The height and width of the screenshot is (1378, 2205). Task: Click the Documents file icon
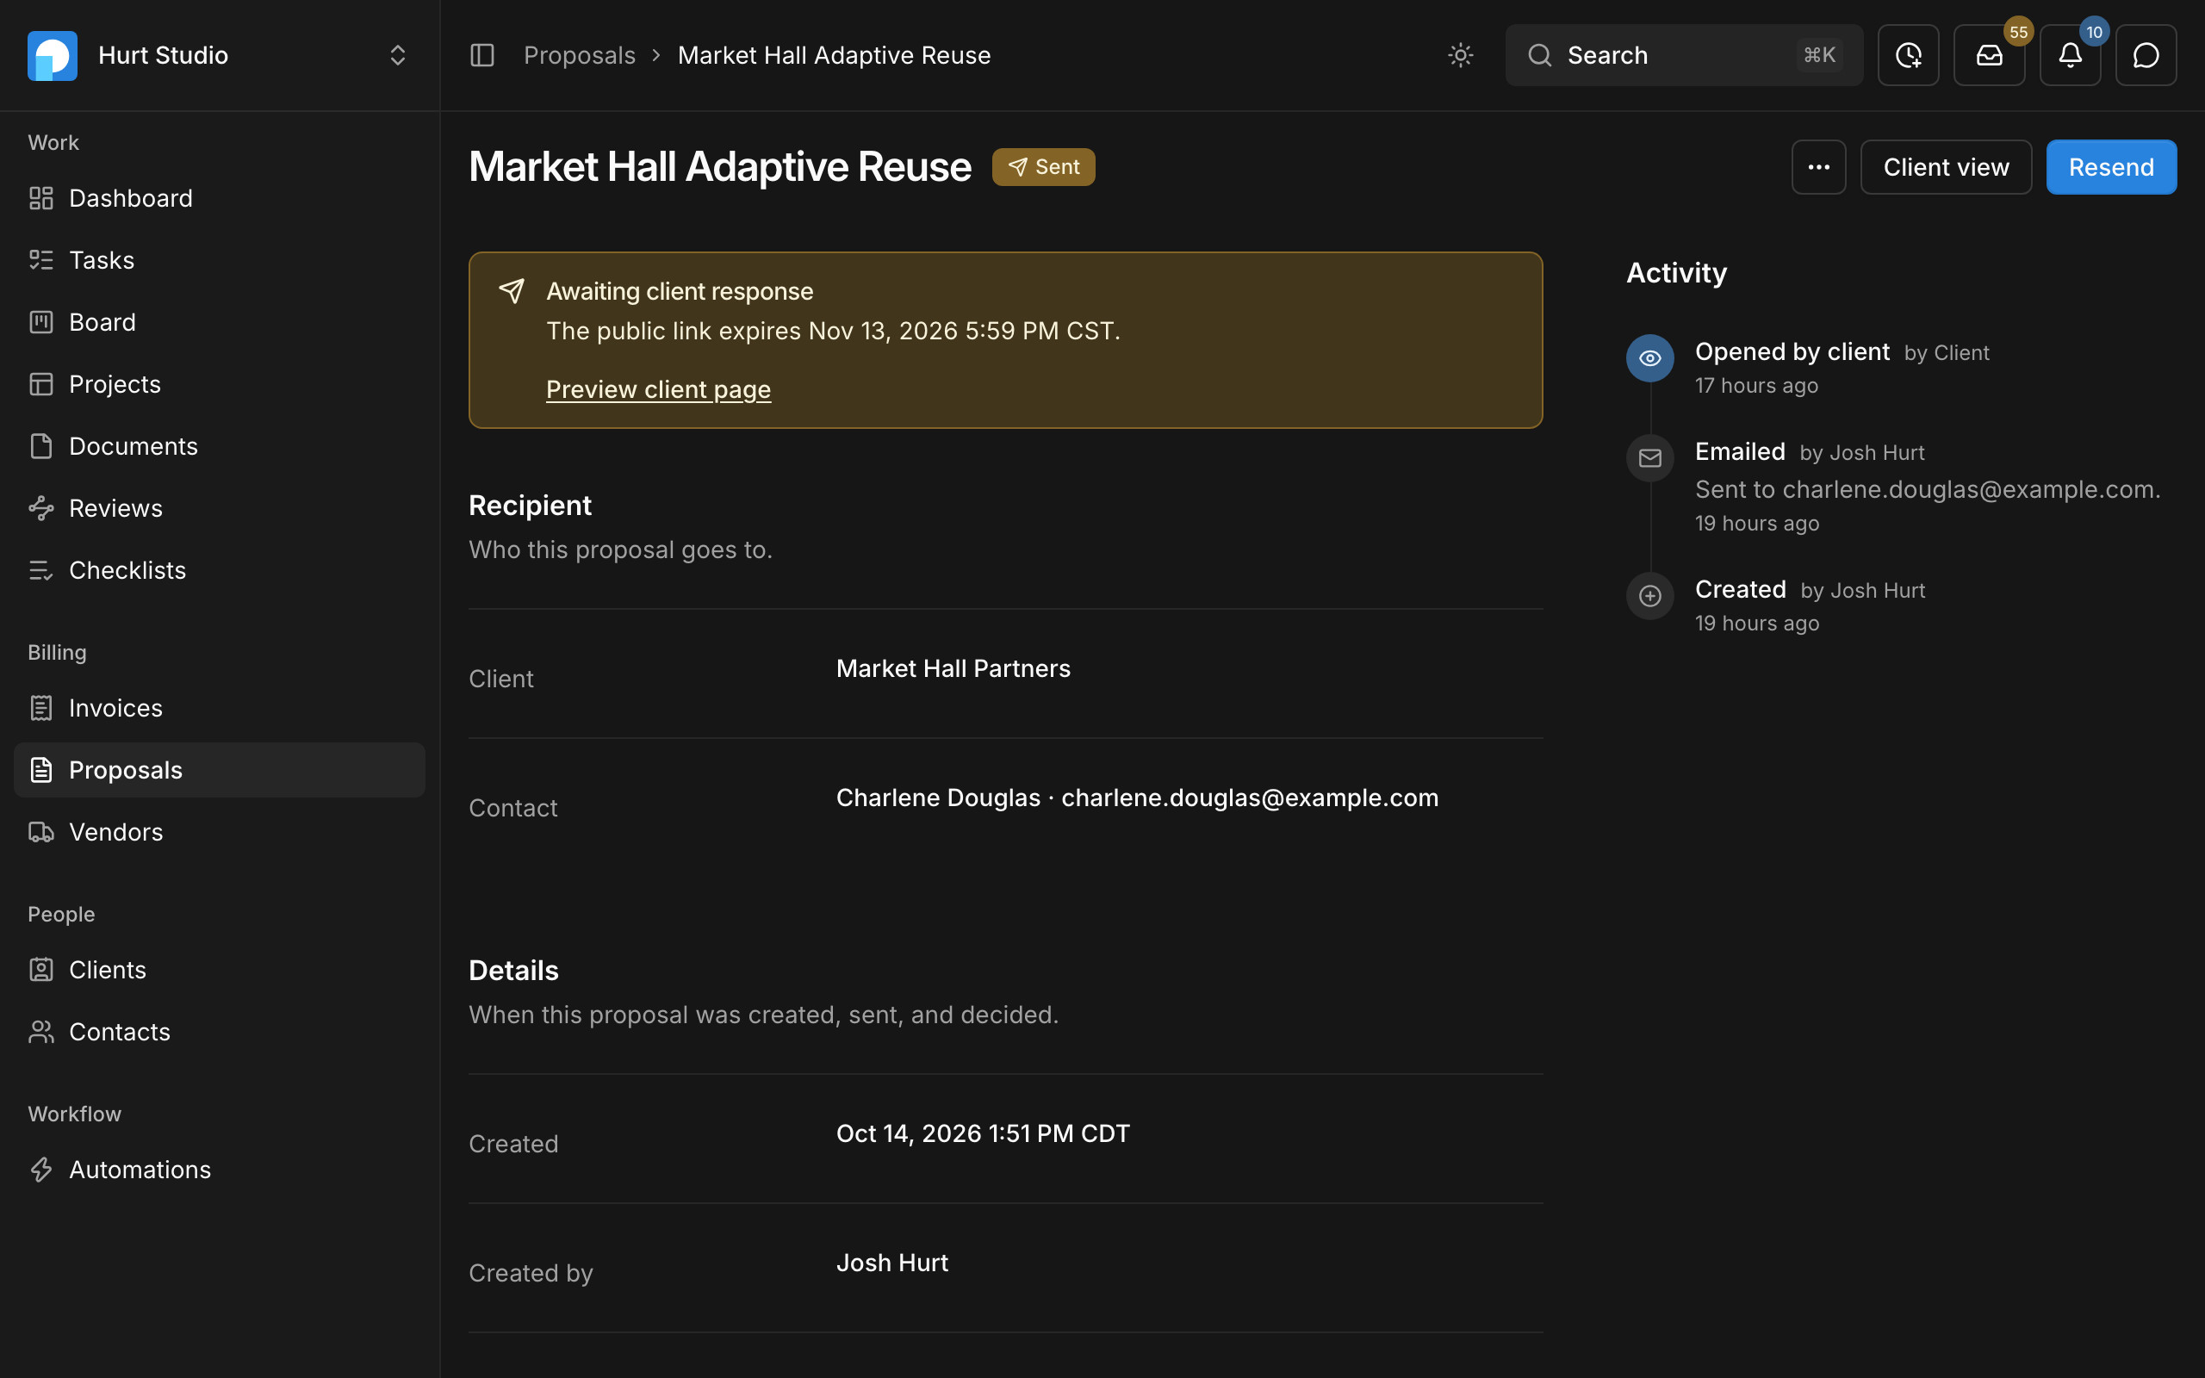[x=41, y=445]
